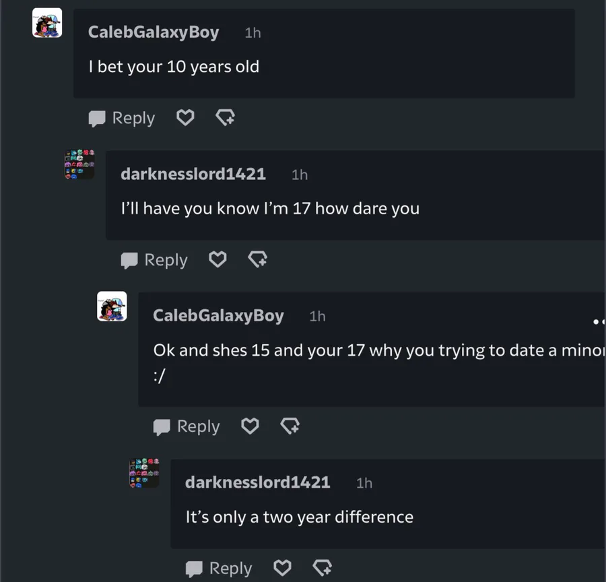Click the 1h timestamp on the top comment
This screenshot has width=606, height=582.
[252, 33]
